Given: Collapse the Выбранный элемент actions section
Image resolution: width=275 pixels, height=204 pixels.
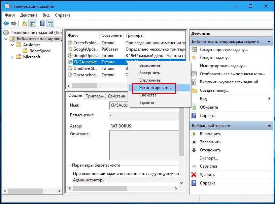Looking at the screenshot, I should (x=269, y=126).
